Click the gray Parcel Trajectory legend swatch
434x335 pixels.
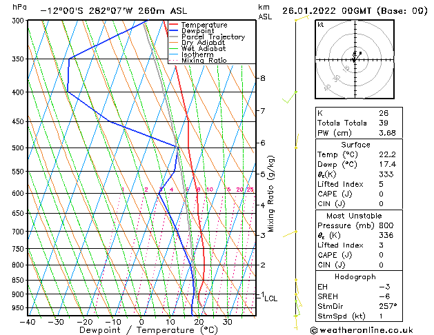tap(174, 37)
